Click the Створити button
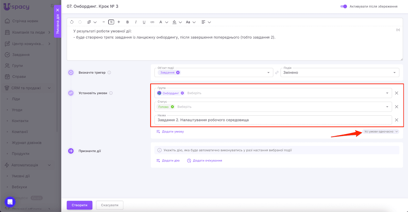This screenshot has height=212, width=408. (80, 205)
